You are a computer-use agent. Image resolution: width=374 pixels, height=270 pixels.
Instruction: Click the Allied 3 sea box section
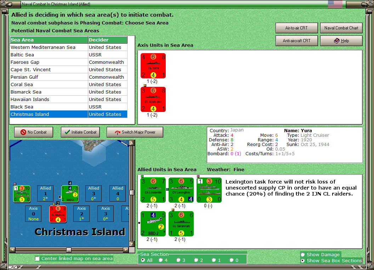click(x=93, y=193)
